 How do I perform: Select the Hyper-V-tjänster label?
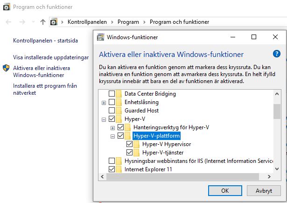163,153
